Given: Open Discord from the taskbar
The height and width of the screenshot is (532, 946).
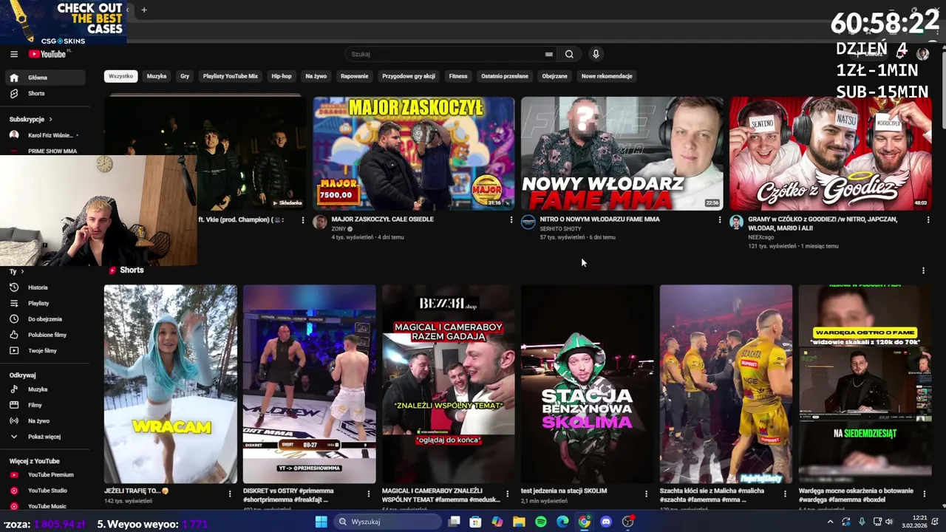Looking at the screenshot, I should pos(606,522).
